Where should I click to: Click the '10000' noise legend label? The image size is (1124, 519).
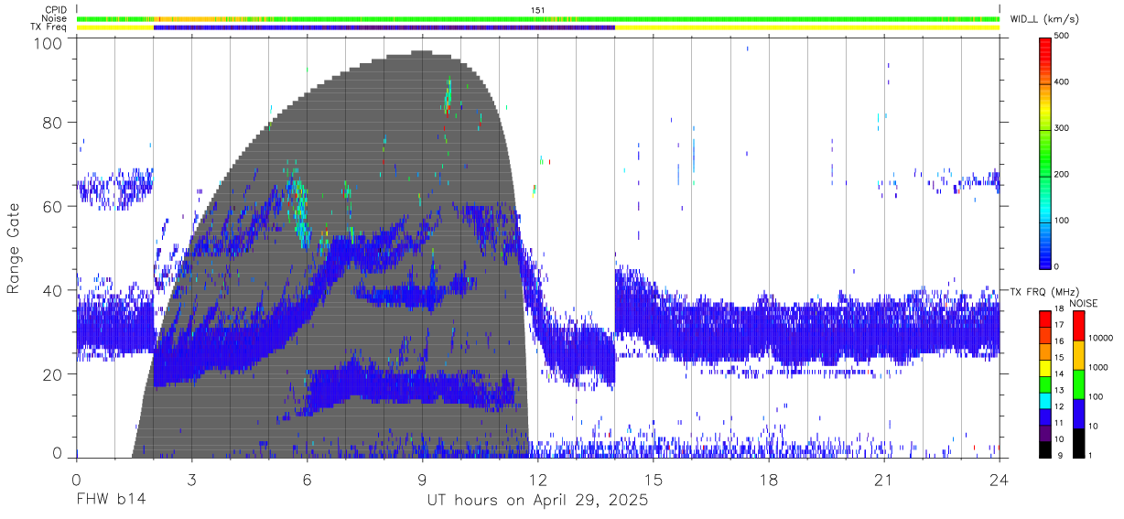[1100, 340]
